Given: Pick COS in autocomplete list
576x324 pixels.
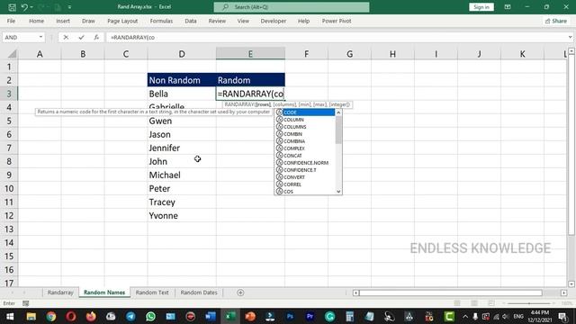Looking at the screenshot, I should [305, 192].
